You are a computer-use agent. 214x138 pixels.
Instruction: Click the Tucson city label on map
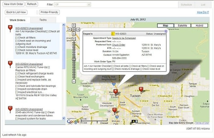(135, 96)
